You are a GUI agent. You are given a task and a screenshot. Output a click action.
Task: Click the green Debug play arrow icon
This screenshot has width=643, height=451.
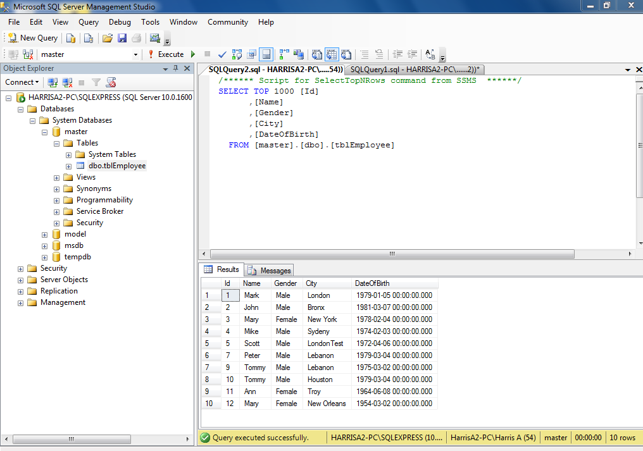click(x=193, y=54)
